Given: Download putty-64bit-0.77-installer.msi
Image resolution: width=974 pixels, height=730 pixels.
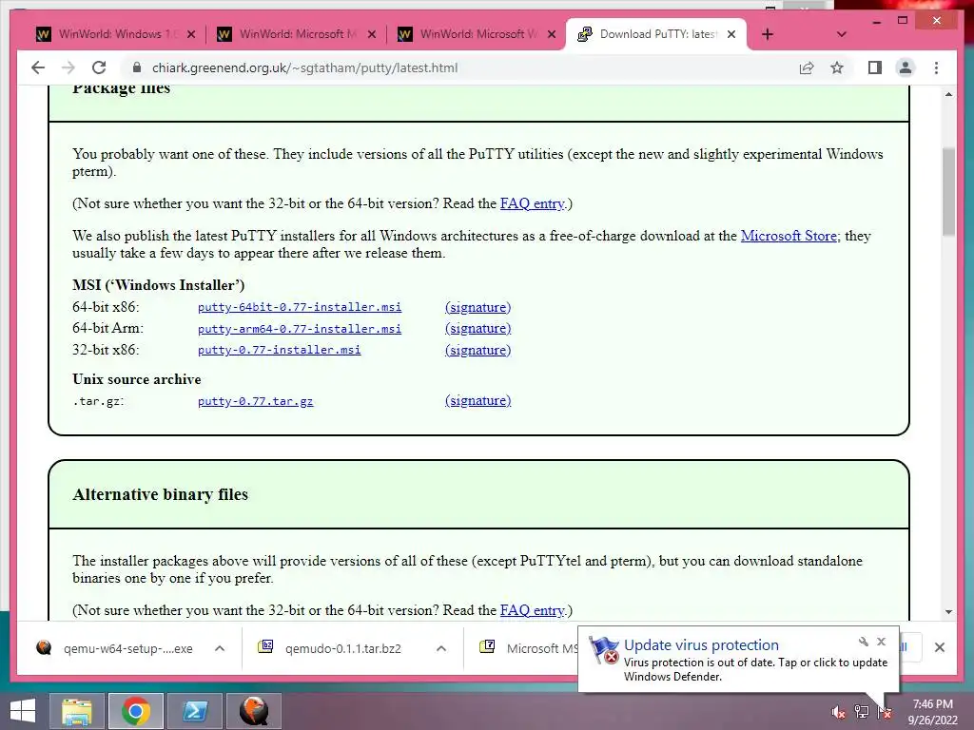Looking at the screenshot, I should click(300, 307).
